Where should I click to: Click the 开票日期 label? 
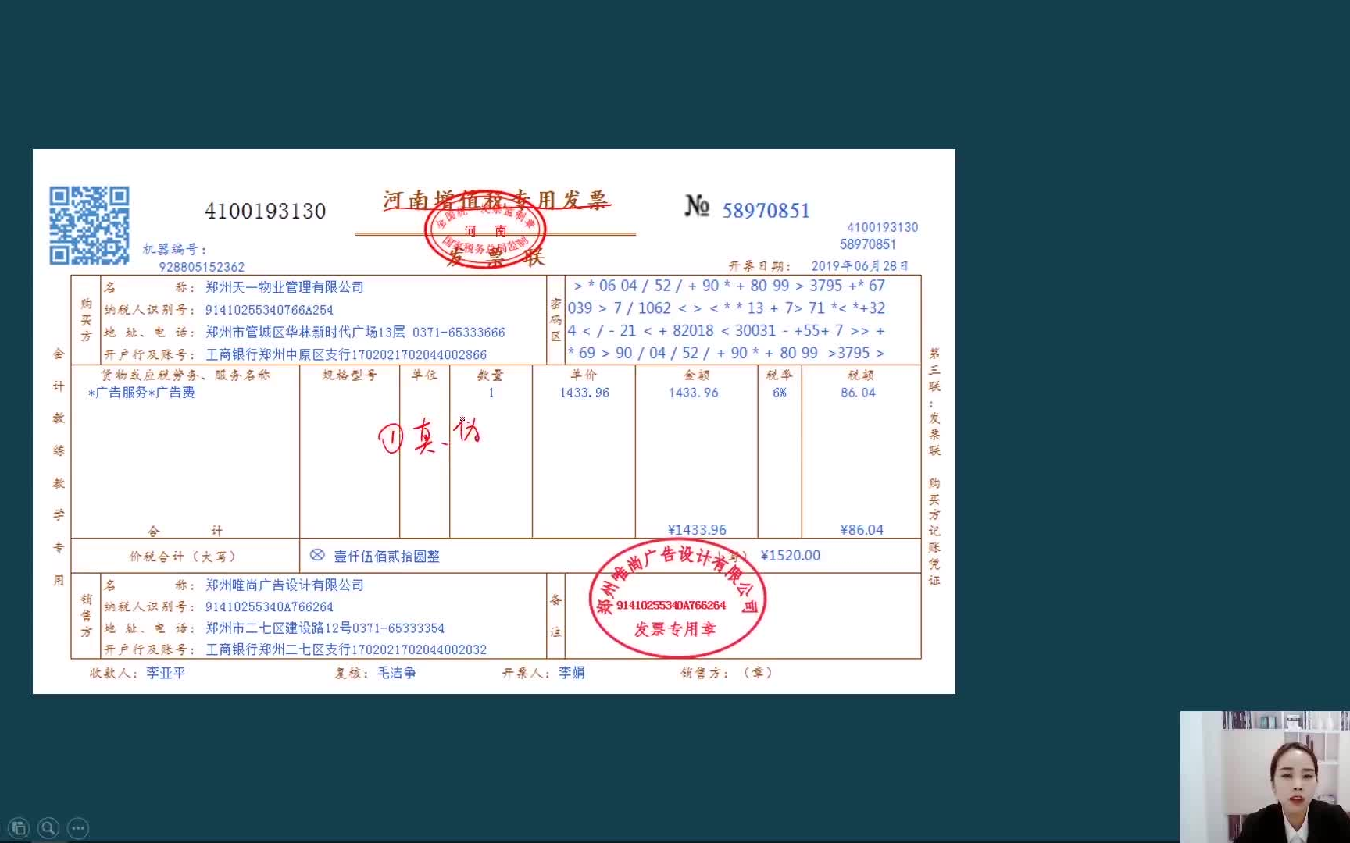[760, 266]
